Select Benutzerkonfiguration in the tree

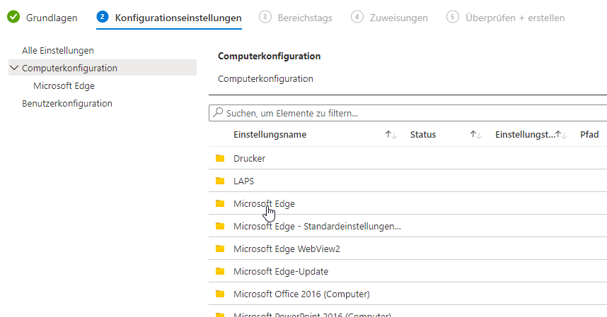(67, 104)
